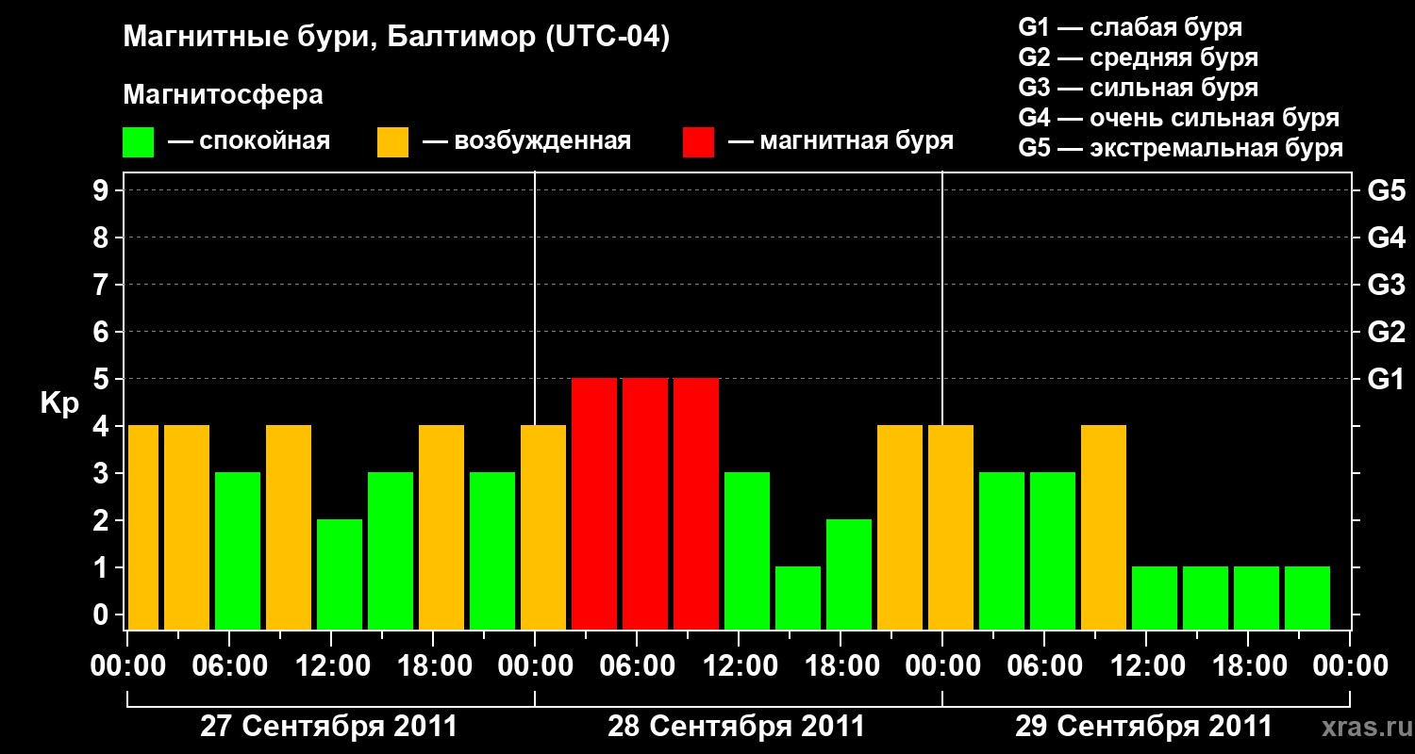Click the 'Магнитосфера' legend heading
Viewport: 1415px width, 754px height.
(224, 95)
